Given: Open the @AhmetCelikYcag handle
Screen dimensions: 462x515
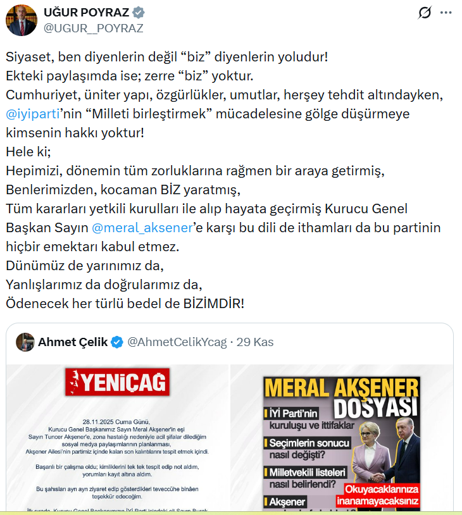Looking at the screenshot, I should (x=177, y=342).
